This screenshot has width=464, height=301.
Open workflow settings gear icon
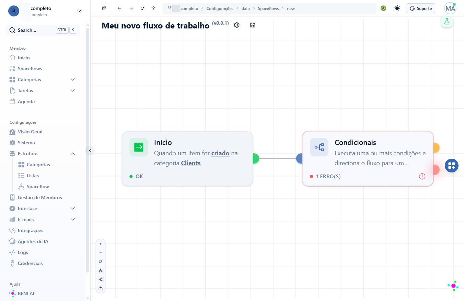click(237, 25)
